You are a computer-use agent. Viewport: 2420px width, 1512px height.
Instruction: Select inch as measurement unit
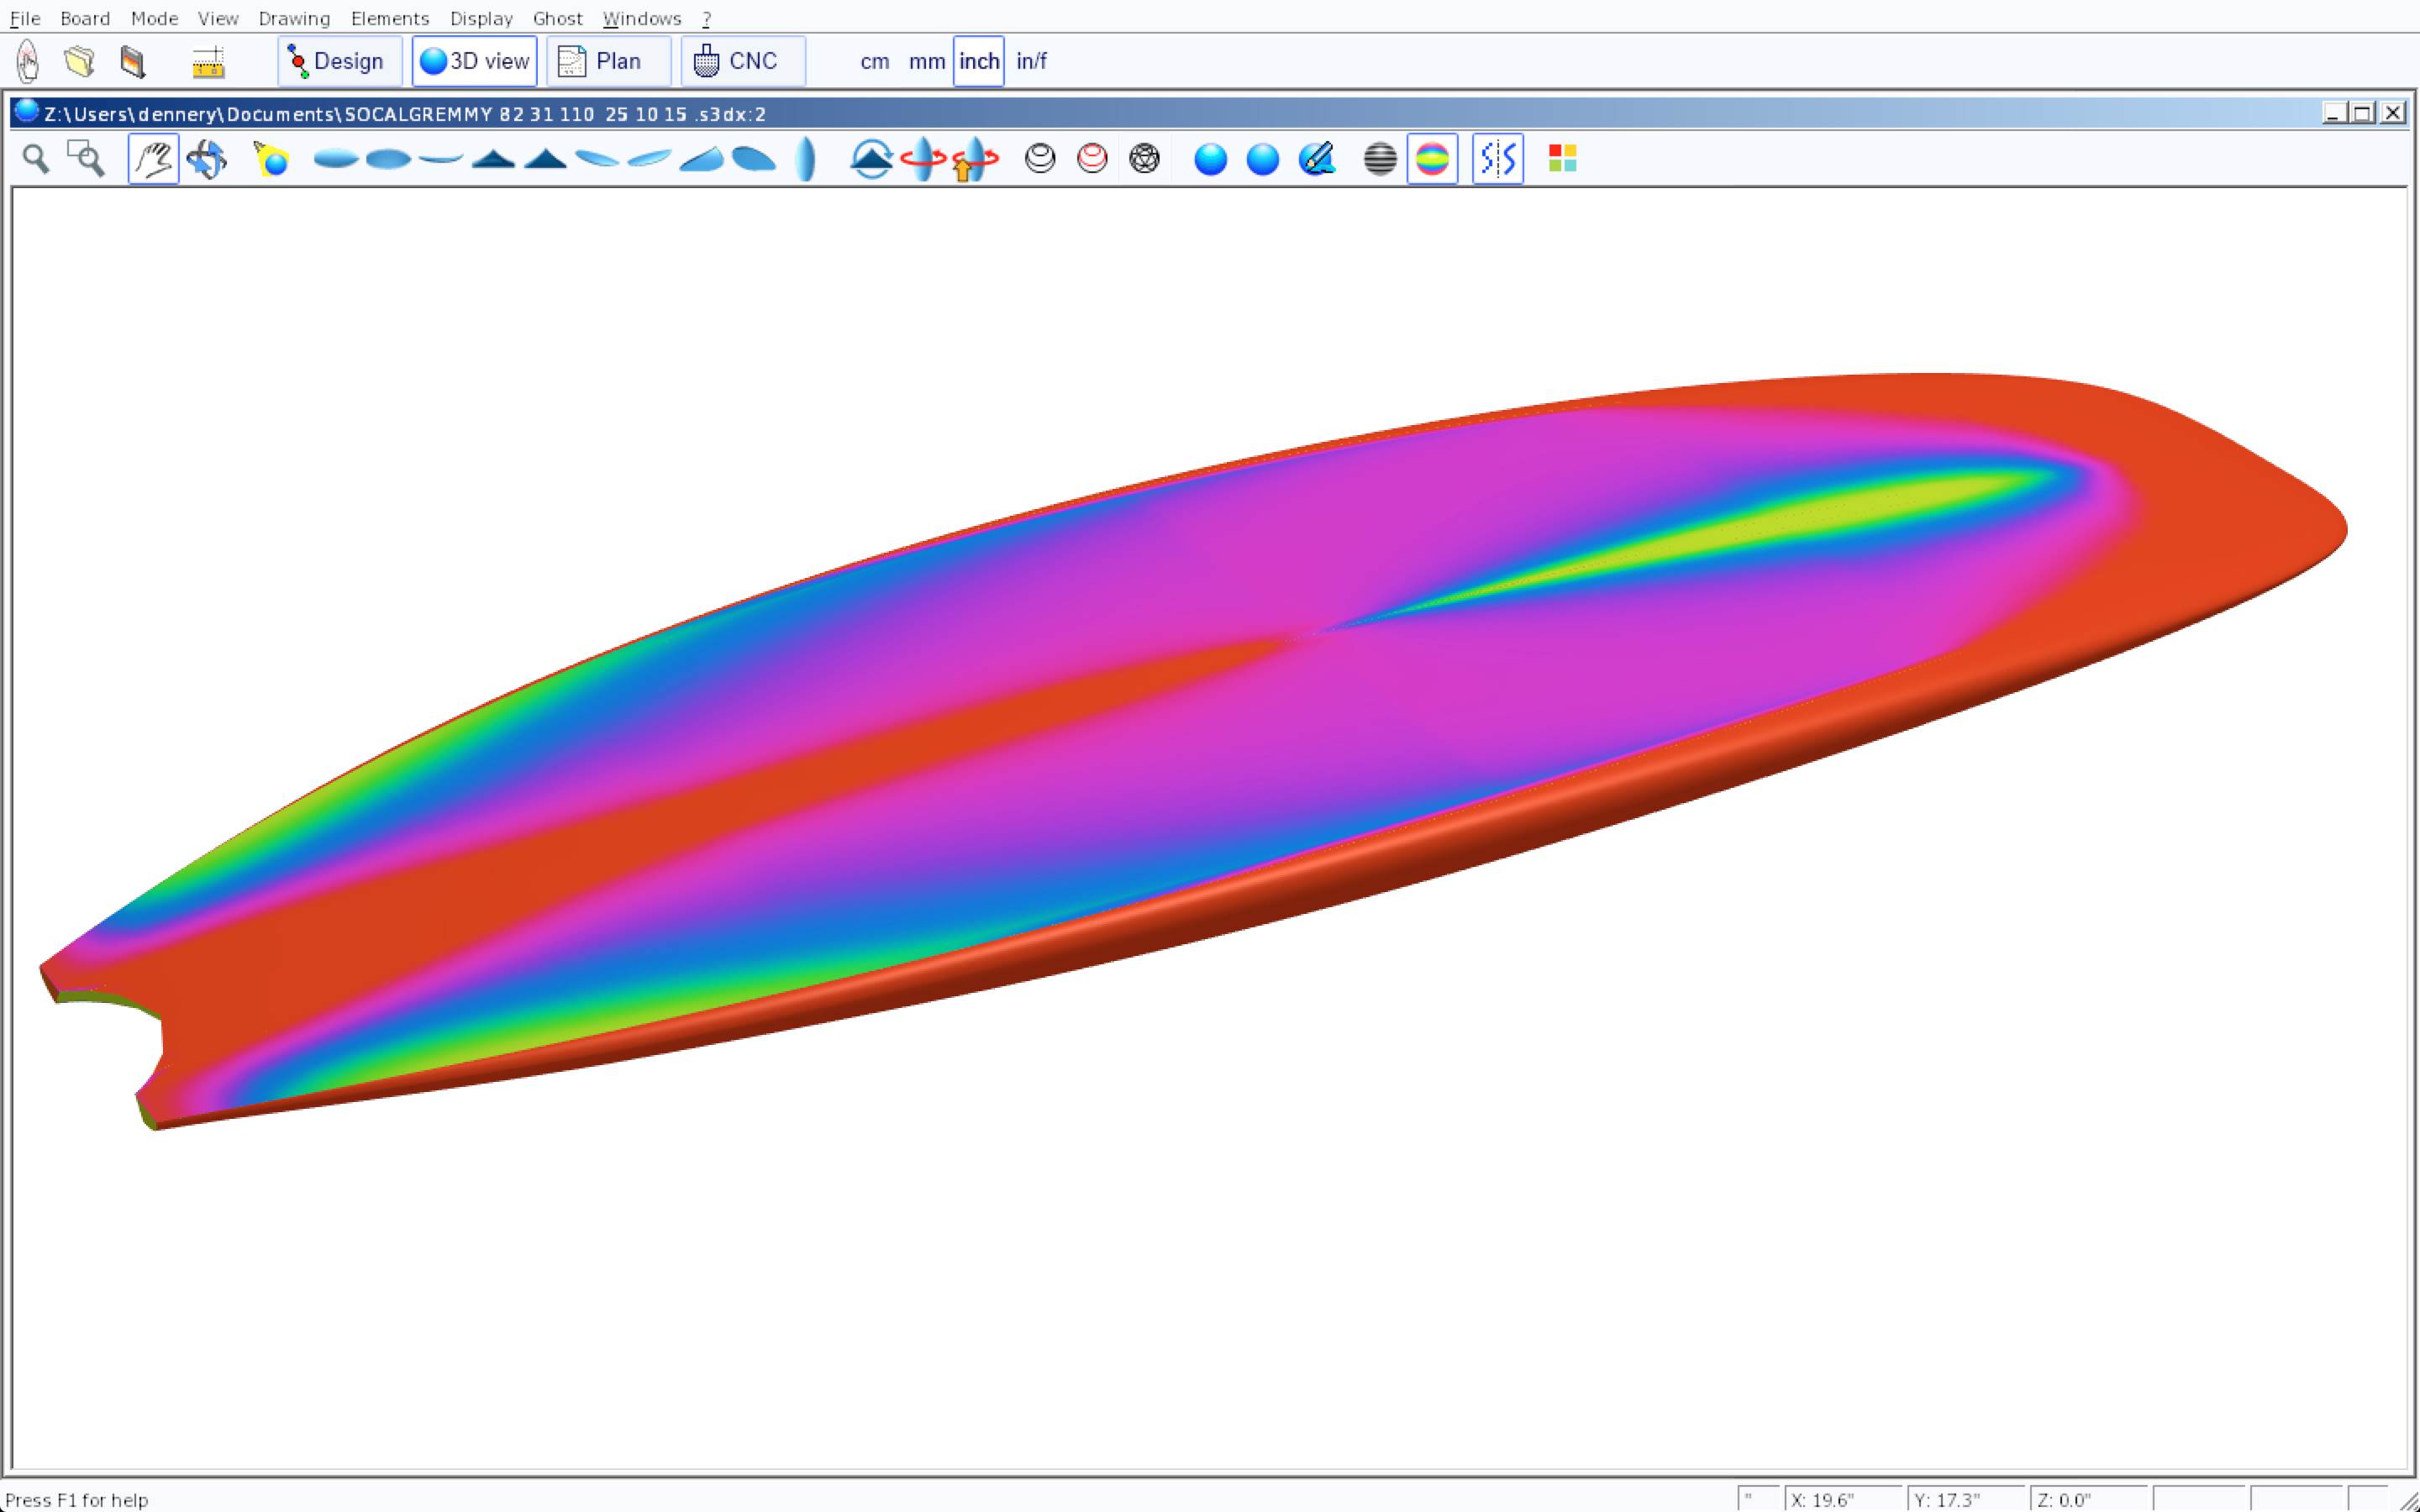click(x=978, y=61)
